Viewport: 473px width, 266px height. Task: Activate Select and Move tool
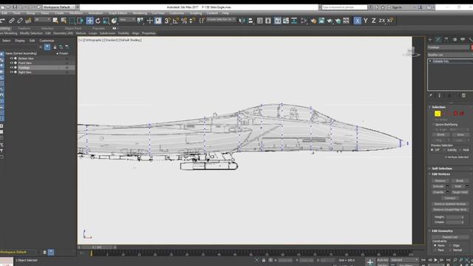click(x=89, y=21)
